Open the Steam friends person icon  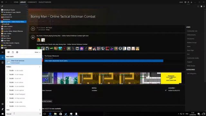click(188, 2)
